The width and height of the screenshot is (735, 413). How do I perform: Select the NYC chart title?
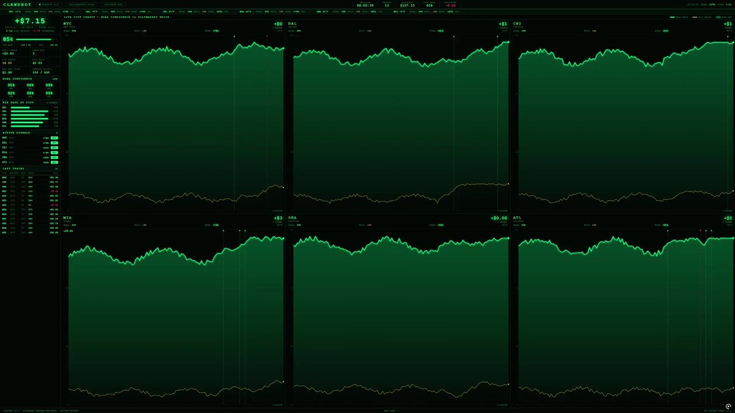(x=67, y=23)
